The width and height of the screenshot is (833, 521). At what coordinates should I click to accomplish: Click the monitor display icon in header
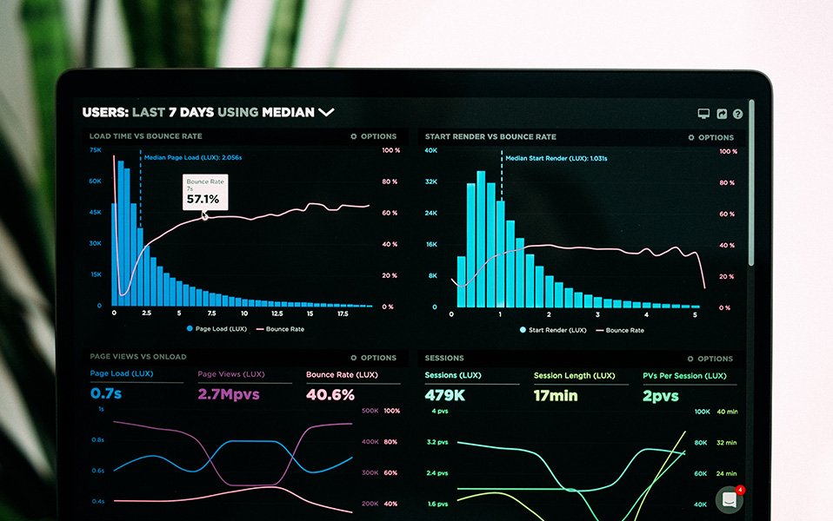coord(704,114)
